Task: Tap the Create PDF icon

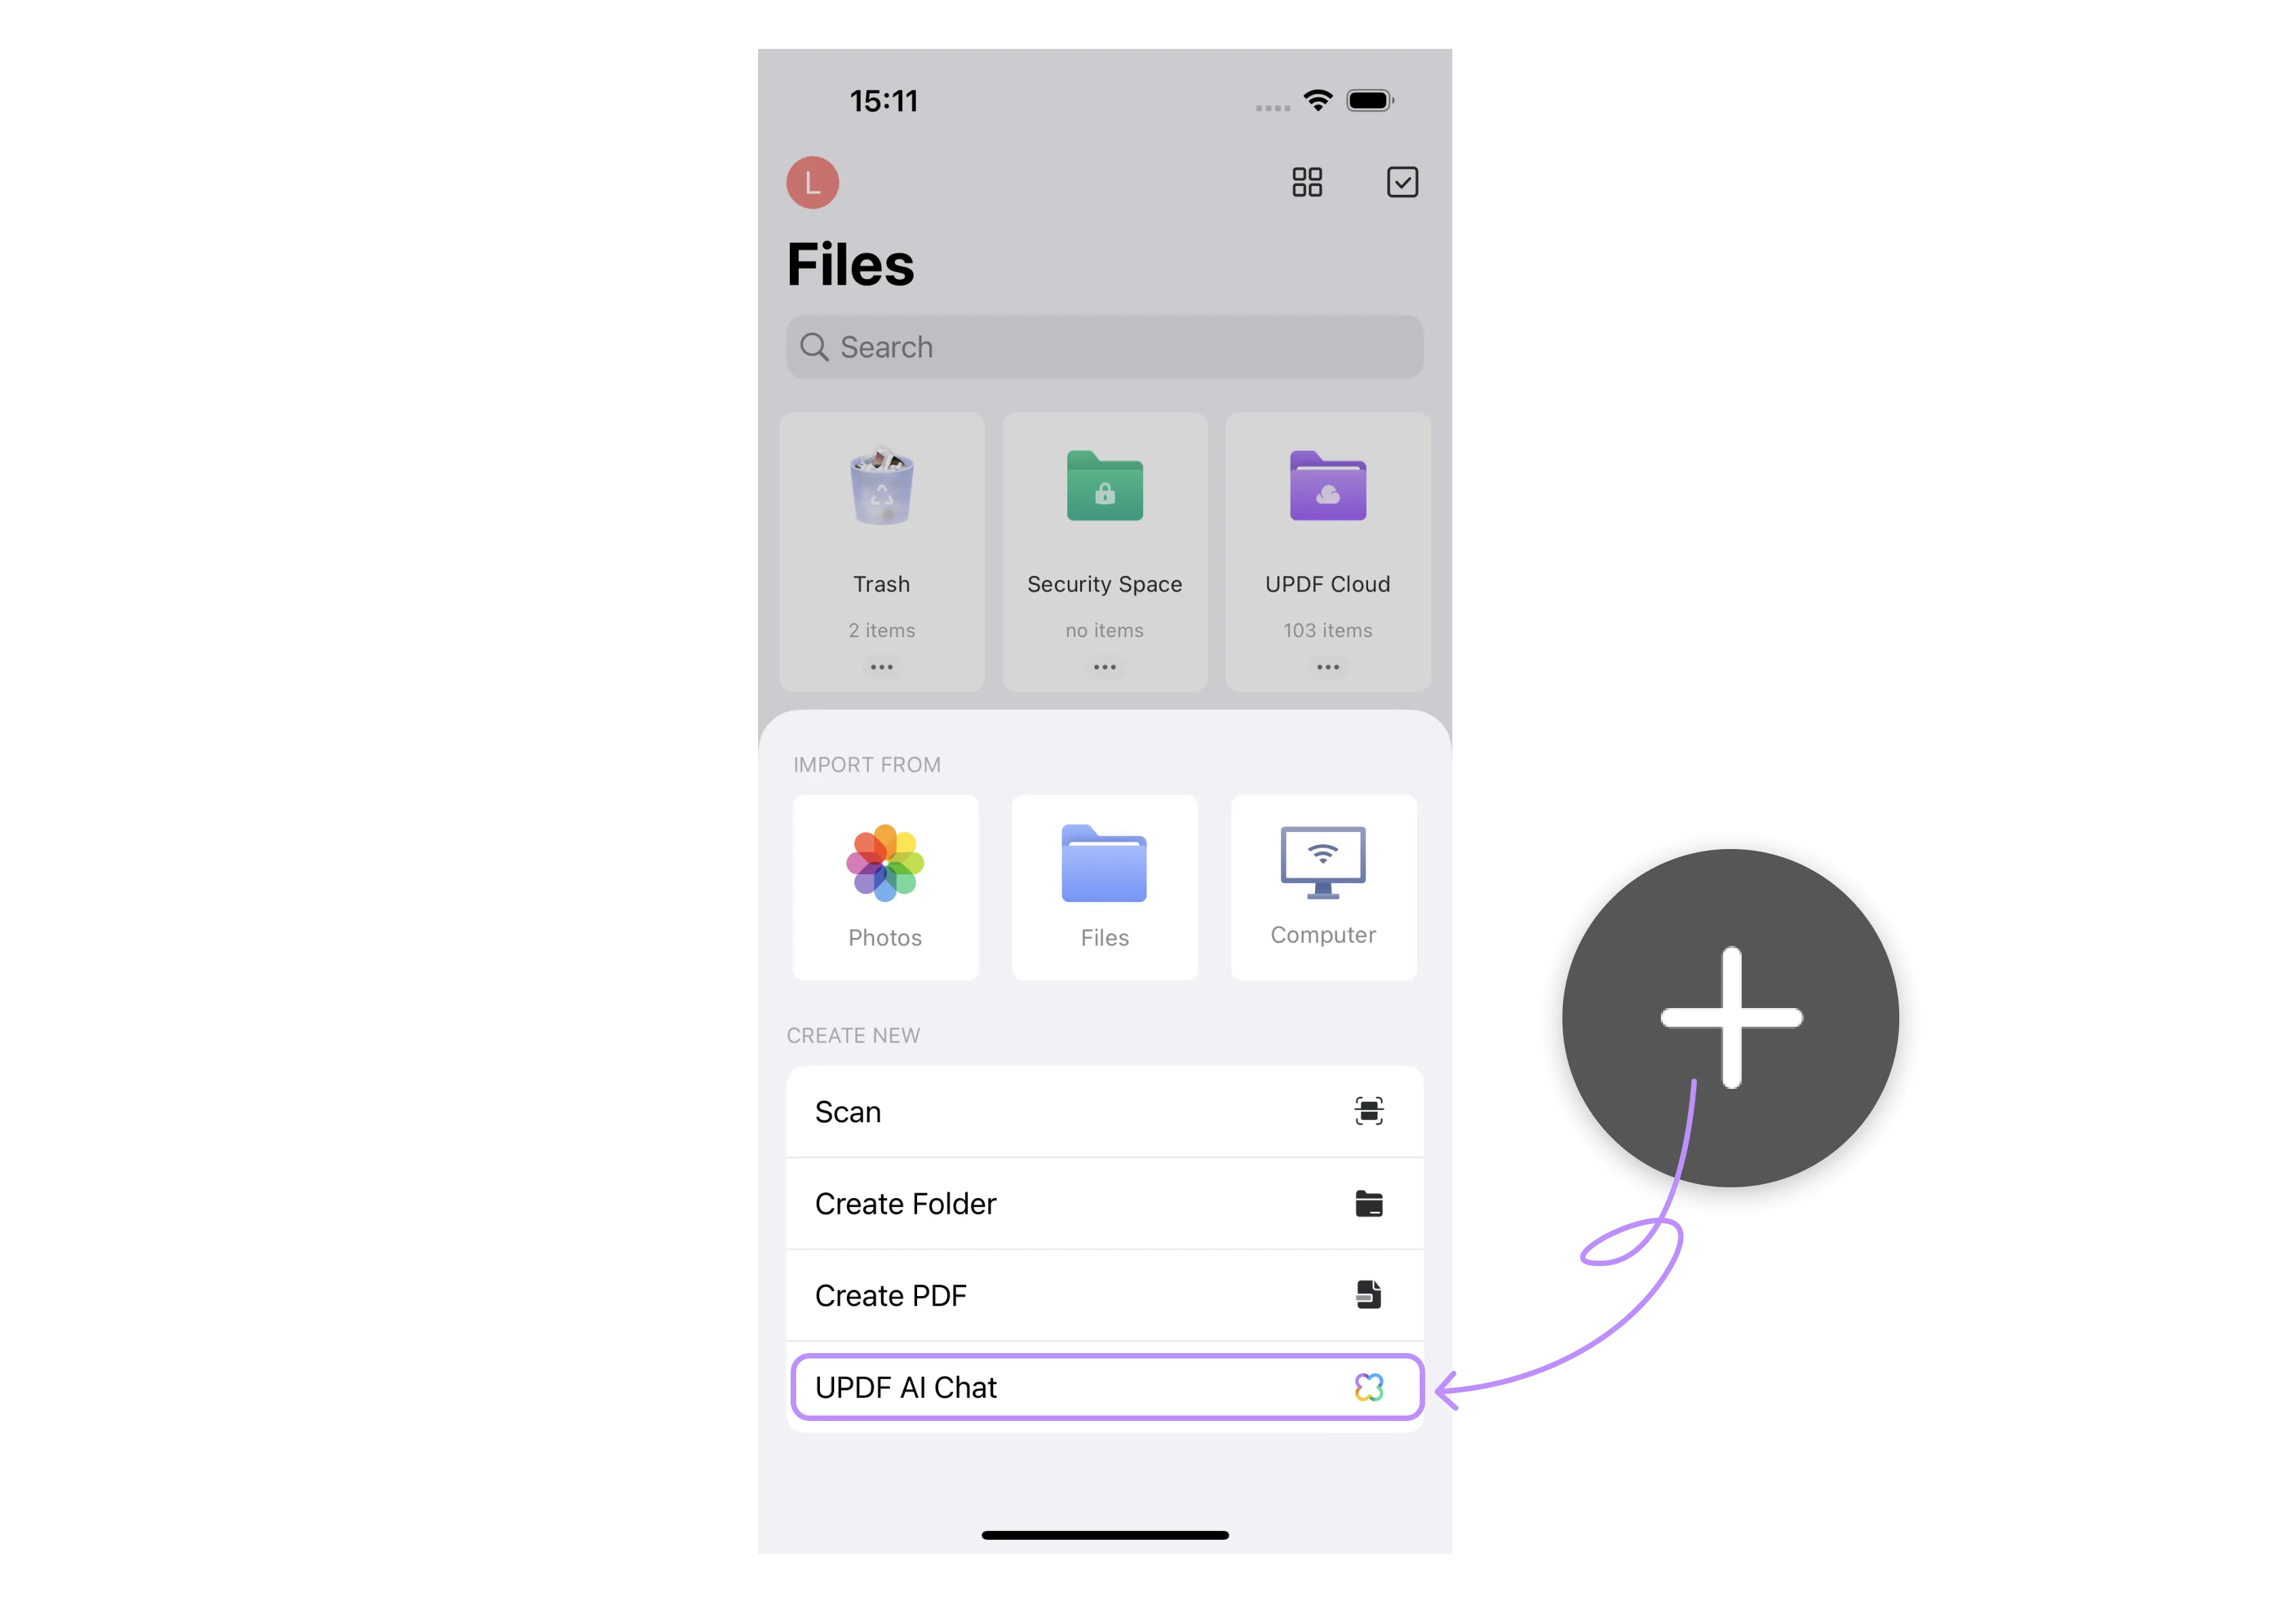Action: point(1368,1294)
